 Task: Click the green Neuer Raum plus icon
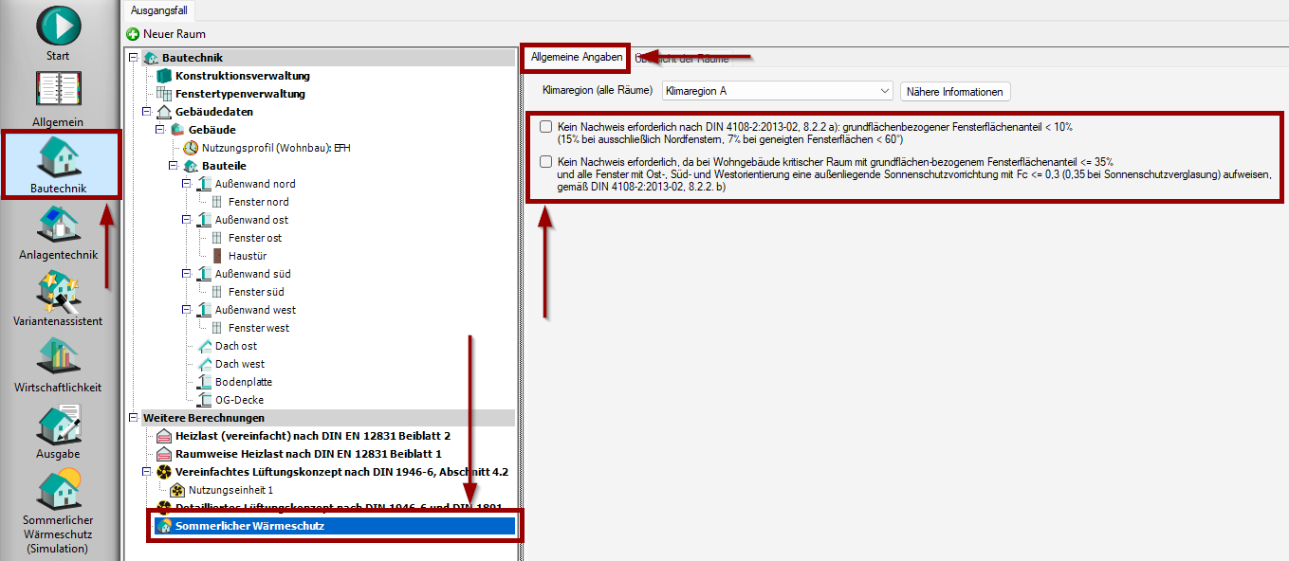tap(133, 34)
